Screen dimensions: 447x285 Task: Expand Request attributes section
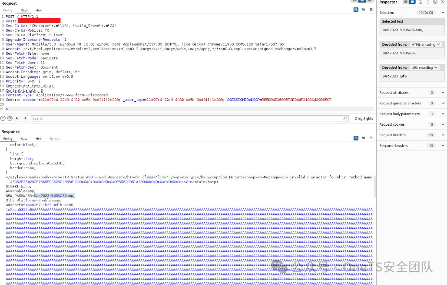pyautogui.click(x=443, y=93)
